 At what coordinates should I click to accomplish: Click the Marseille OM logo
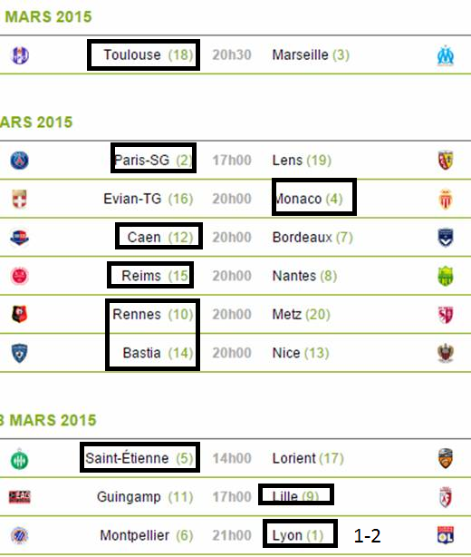coord(445,55)
